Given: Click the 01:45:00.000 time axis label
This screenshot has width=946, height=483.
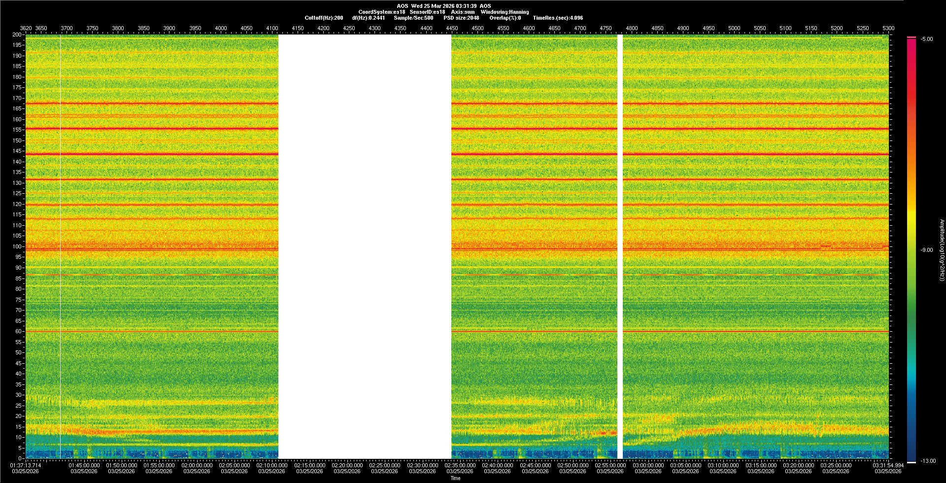Looking at the screenshot, I should click(x=84, y=465).
